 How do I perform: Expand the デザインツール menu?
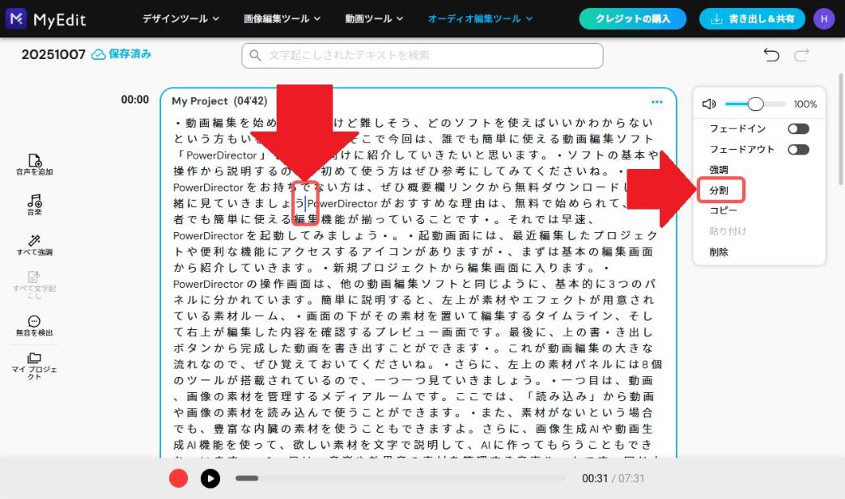180,19
